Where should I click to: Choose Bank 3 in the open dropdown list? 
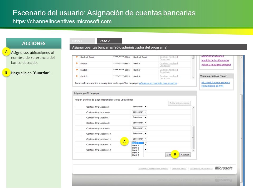click(x=138, y=155)
